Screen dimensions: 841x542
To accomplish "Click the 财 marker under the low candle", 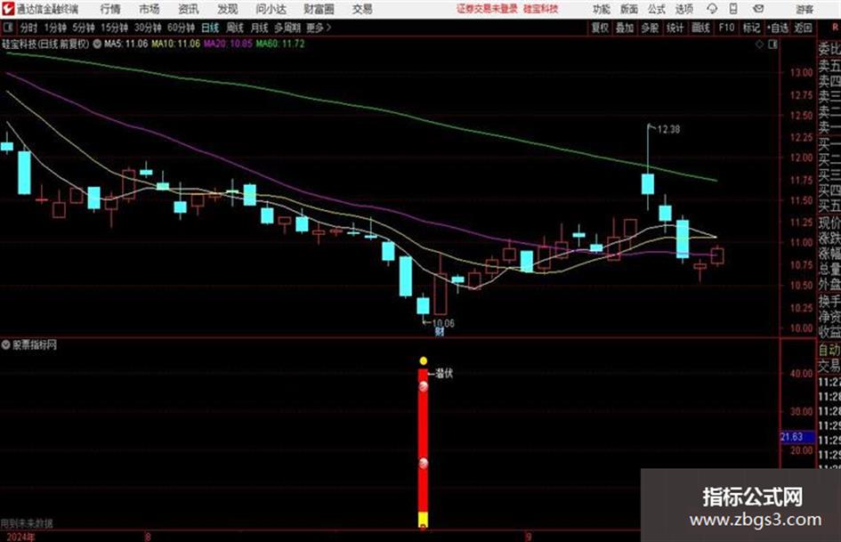I will click(x=440, y=332).
